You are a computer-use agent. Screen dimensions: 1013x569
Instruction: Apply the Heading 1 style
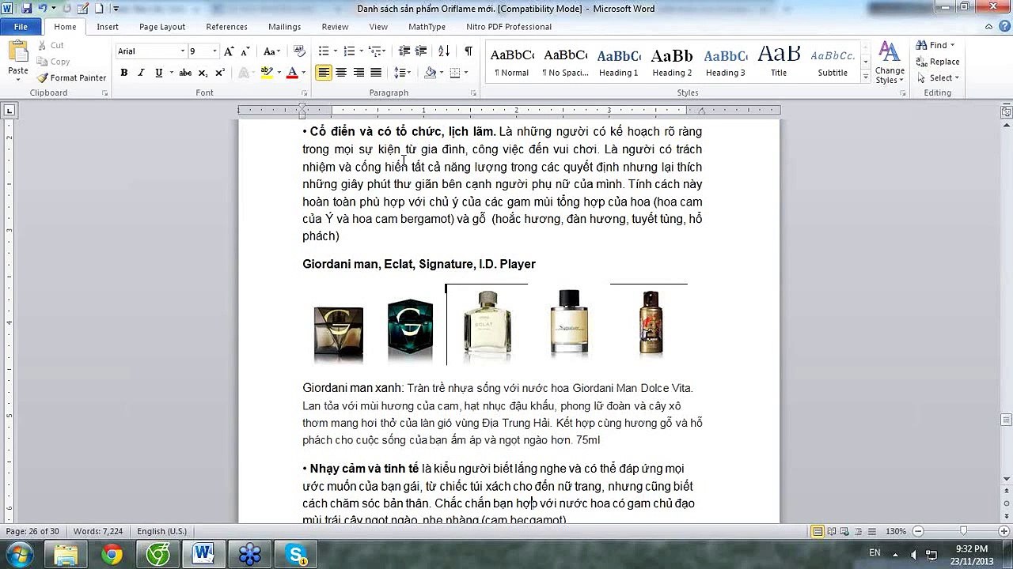(618, 62)
